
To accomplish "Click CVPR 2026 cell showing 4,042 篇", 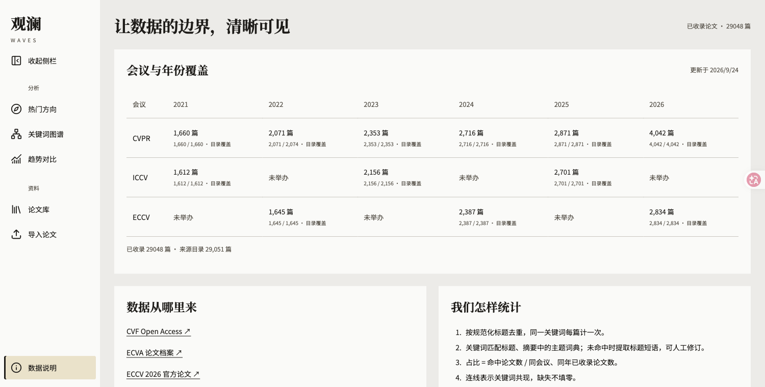I will pos(691,138).
